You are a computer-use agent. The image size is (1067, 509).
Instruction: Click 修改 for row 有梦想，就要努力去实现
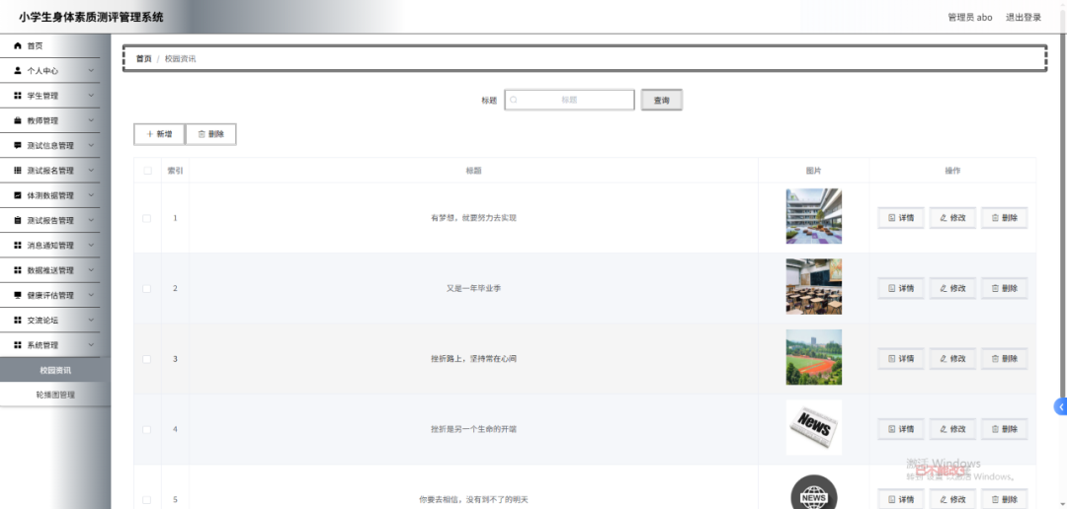tap(952, 218)
